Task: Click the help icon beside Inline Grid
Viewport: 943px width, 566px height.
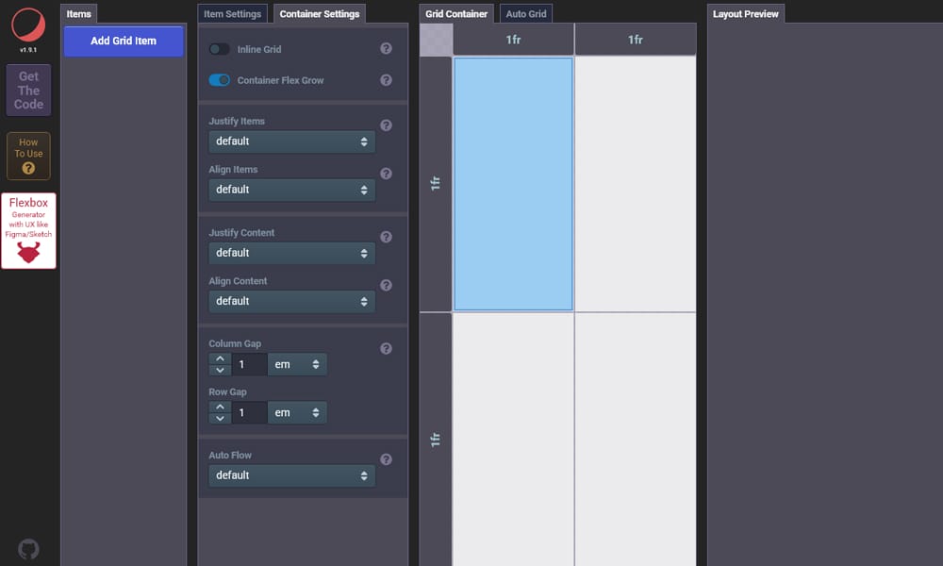Action: [x=386, y=47]
